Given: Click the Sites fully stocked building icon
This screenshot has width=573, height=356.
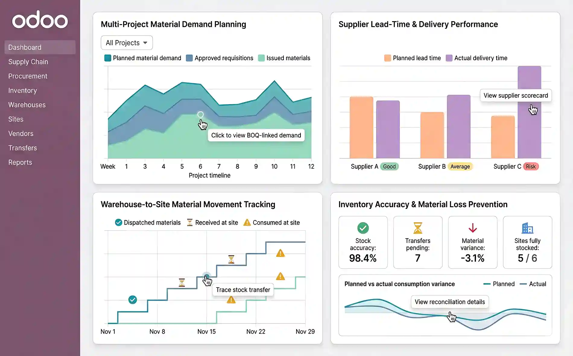Looking at the screenshot, I should (527, 228).
